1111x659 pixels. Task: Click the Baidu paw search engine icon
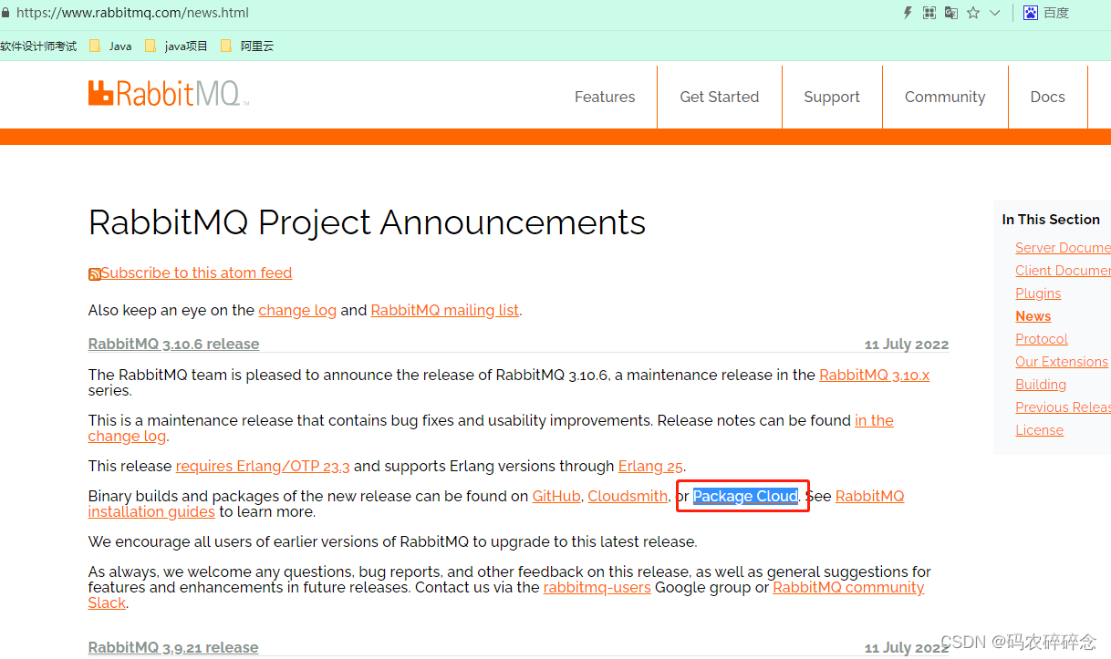pos(1031,13)
